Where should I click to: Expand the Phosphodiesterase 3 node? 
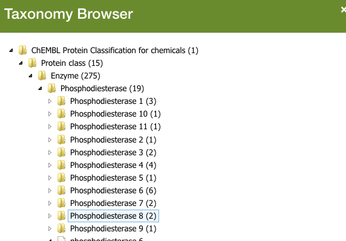click(50, 152)
